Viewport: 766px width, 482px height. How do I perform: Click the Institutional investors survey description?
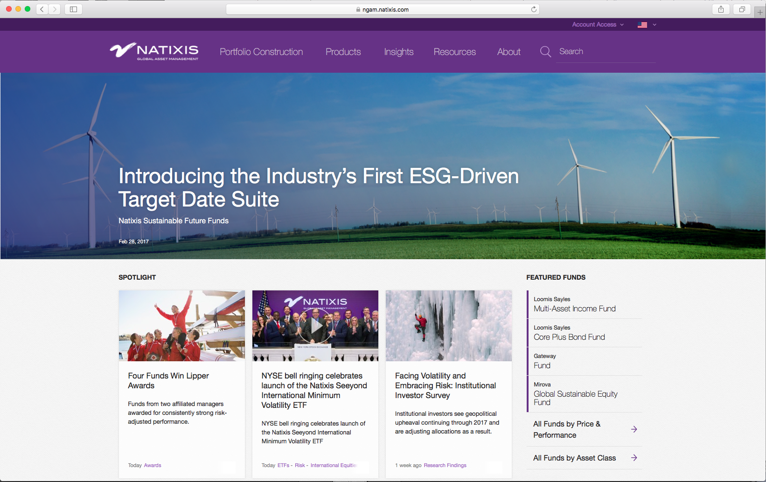click(447, 422)
